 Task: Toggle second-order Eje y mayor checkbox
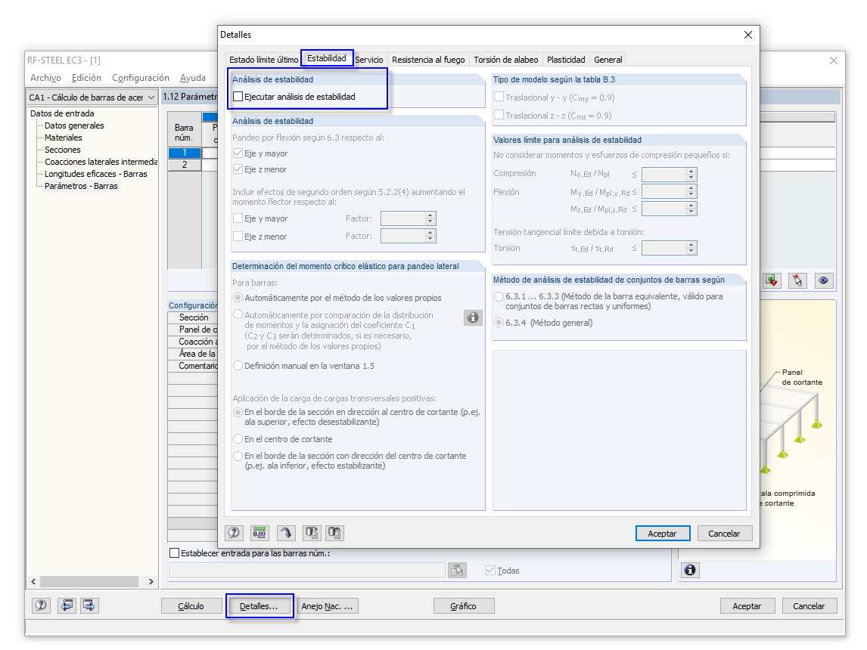(238, 218)
